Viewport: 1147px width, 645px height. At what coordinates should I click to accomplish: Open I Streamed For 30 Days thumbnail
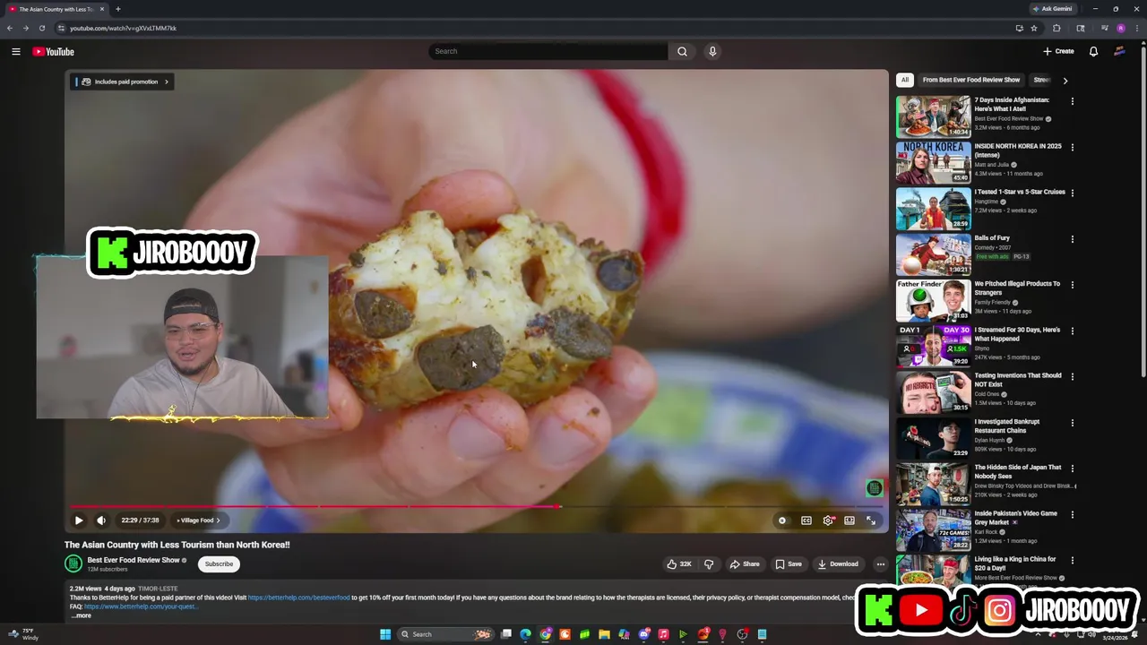(x=933, y=347)
